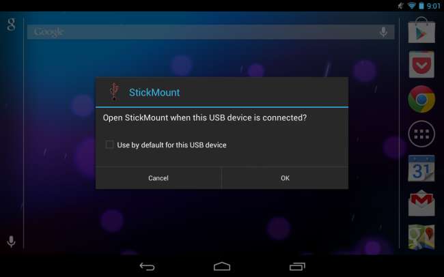
Task: Tap the Android back navigation button
Action: pyautogui.click(x=148, y=266)
